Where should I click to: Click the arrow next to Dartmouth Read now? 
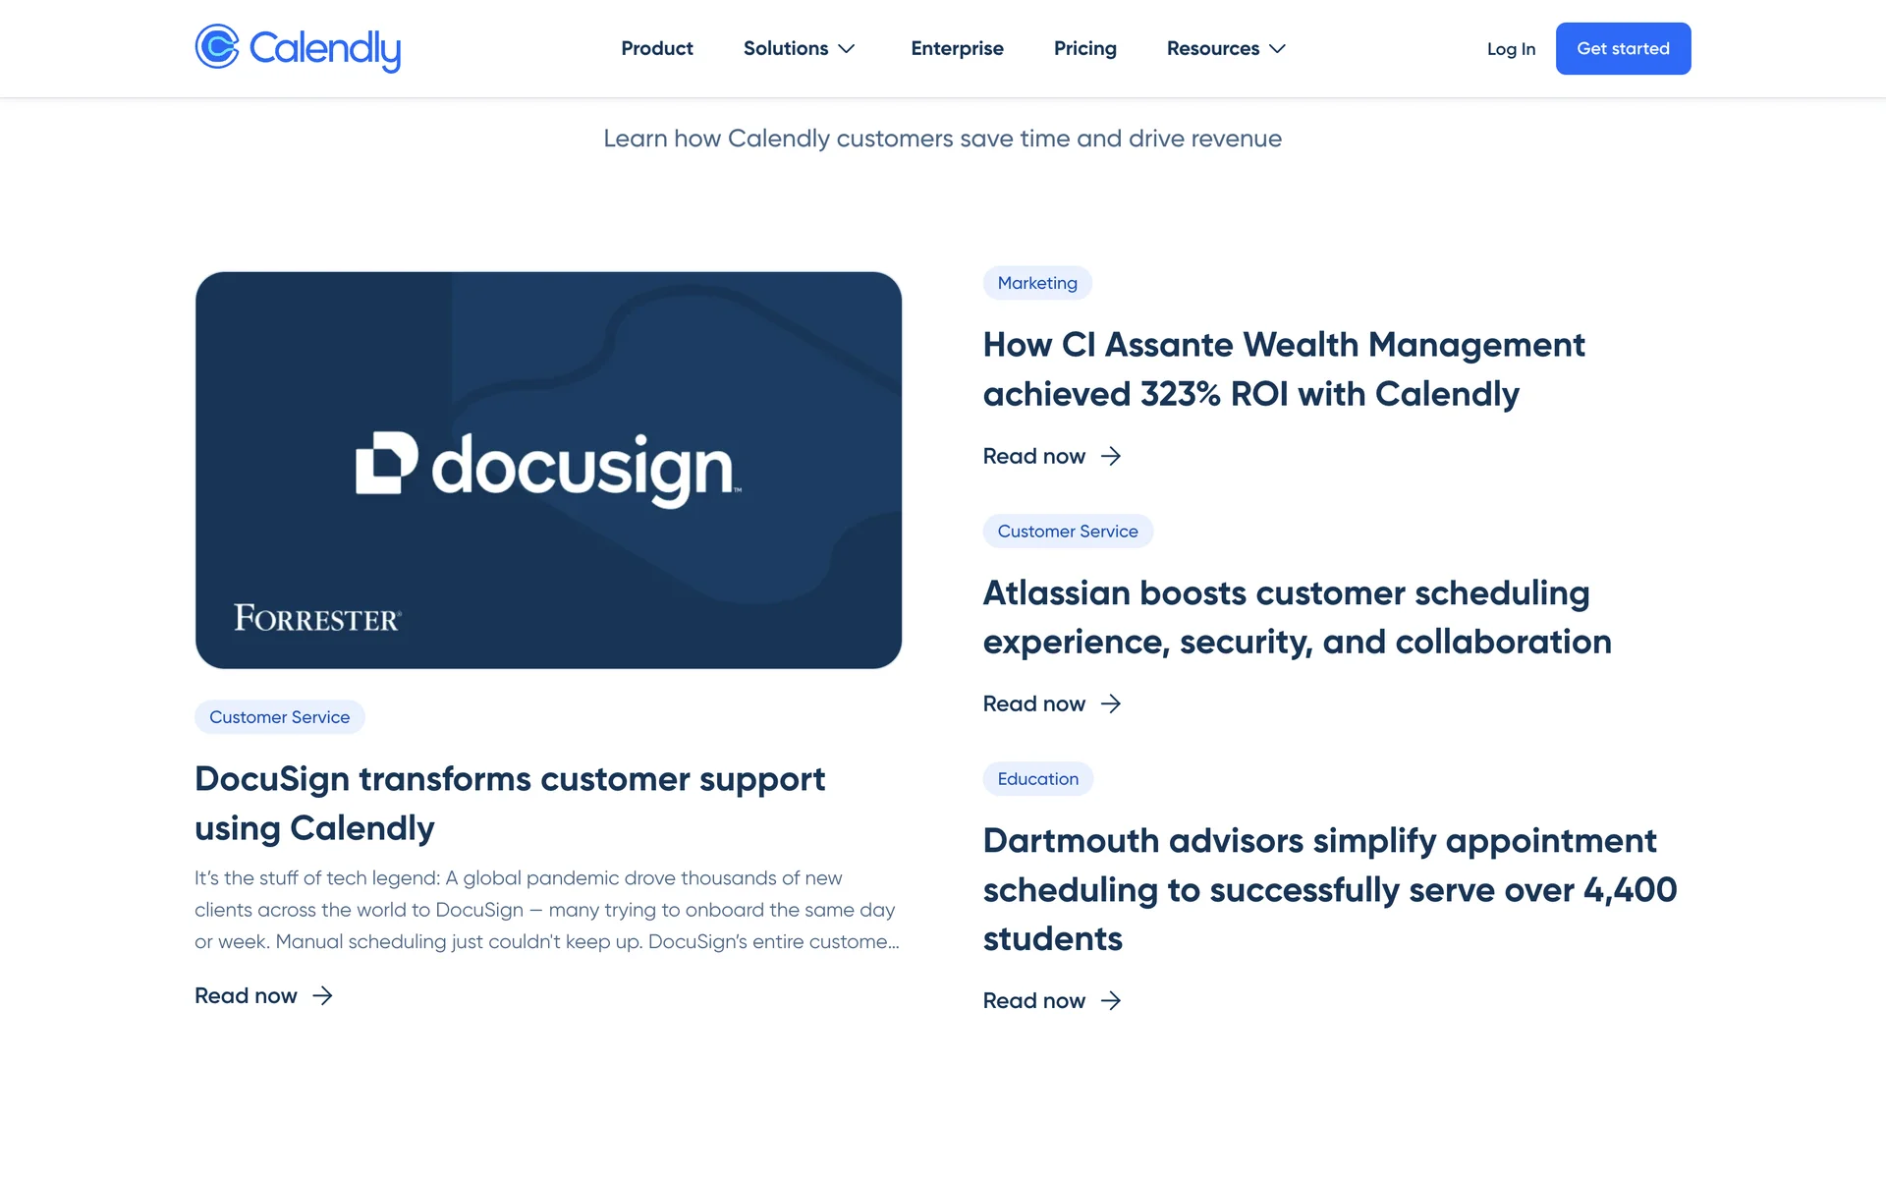(1111, 1000)
